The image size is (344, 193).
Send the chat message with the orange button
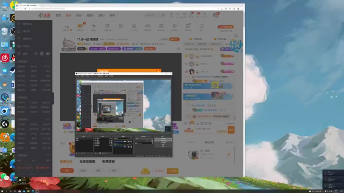coord(231,130)
